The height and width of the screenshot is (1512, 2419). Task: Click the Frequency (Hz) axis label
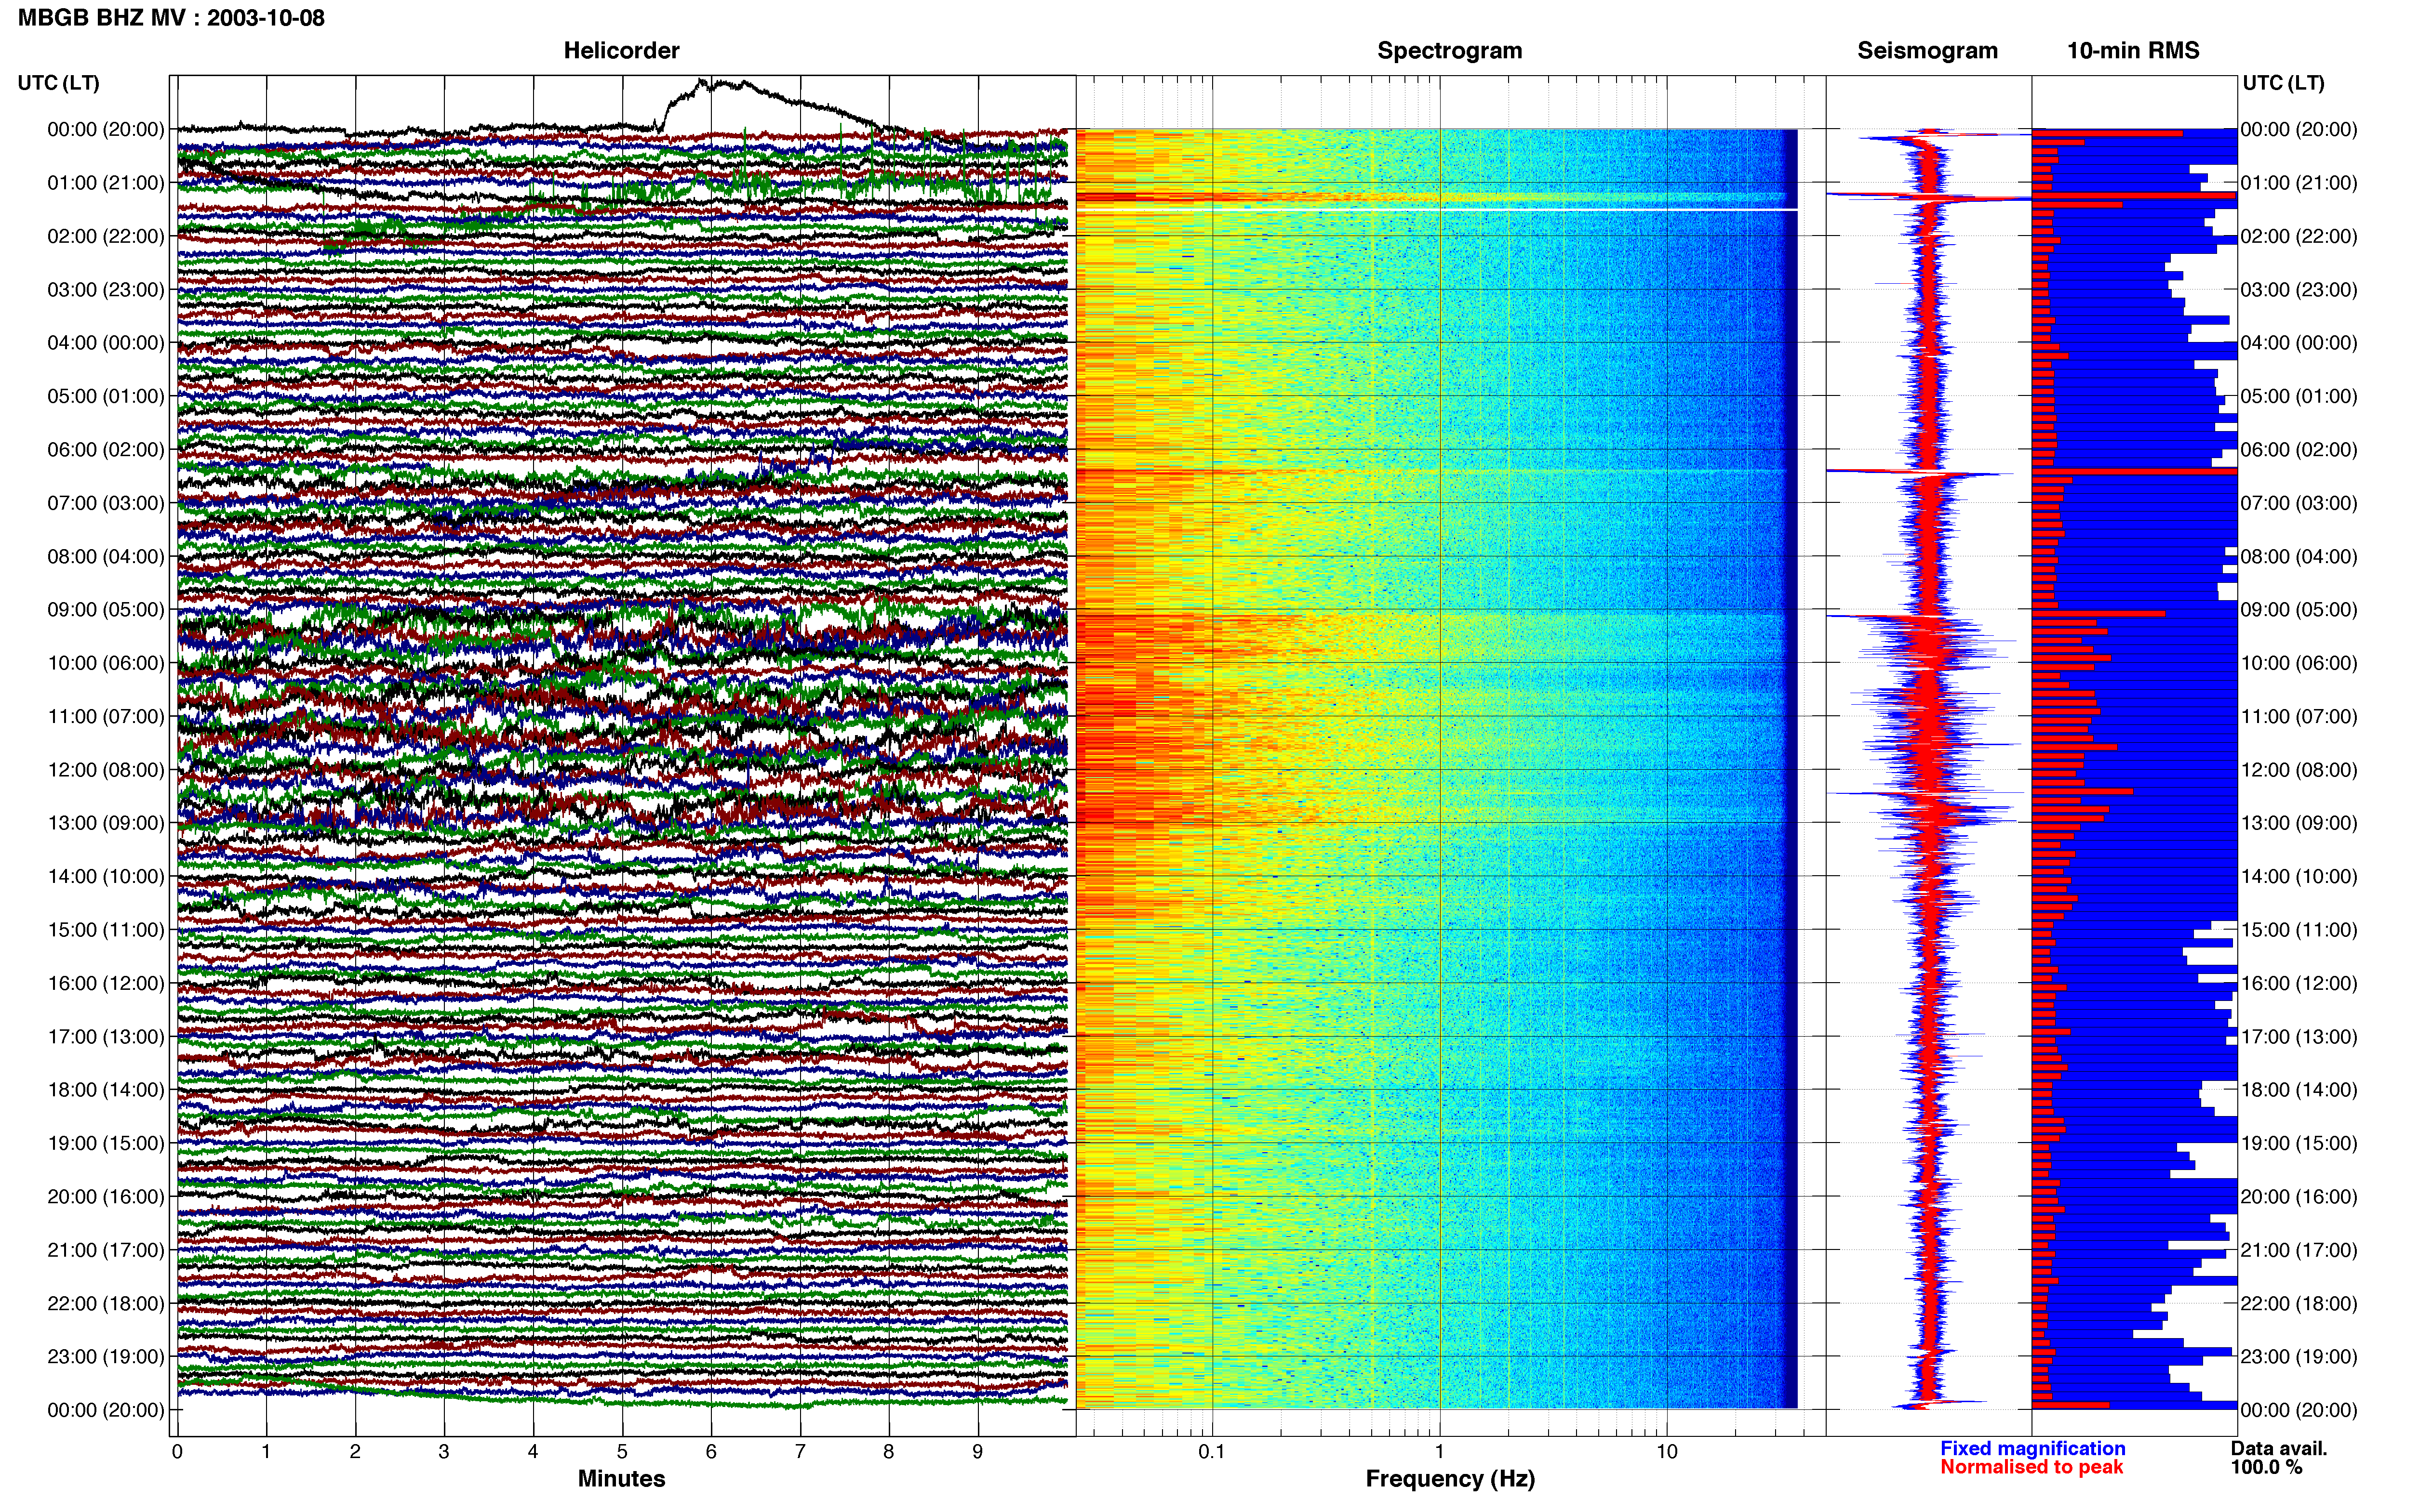[1450, 1479]
